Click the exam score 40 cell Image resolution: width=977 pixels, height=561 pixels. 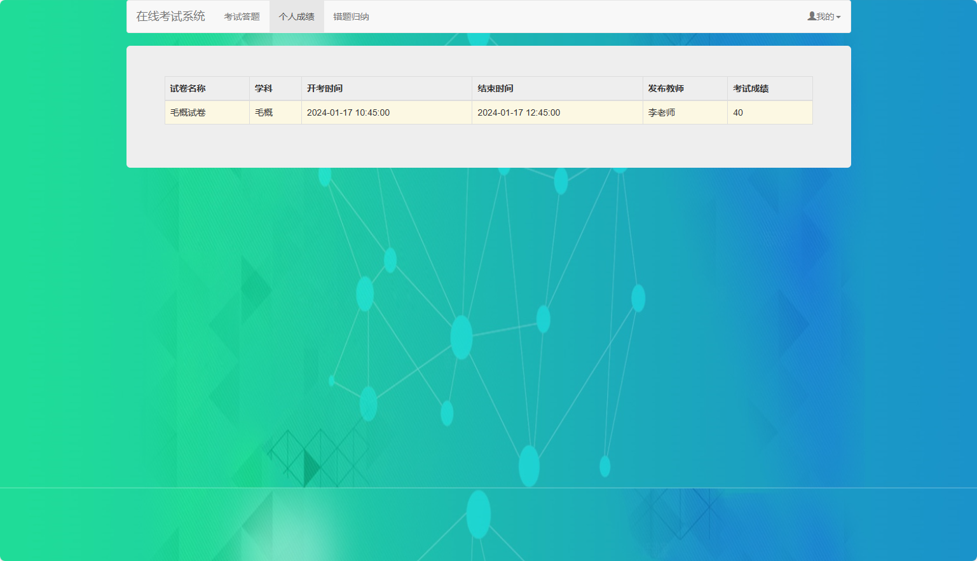pyautogui.click(x=737, y=112)
